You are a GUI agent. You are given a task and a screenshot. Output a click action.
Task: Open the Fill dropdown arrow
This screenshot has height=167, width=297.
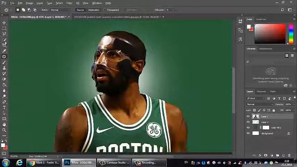(x=294, y=110)
